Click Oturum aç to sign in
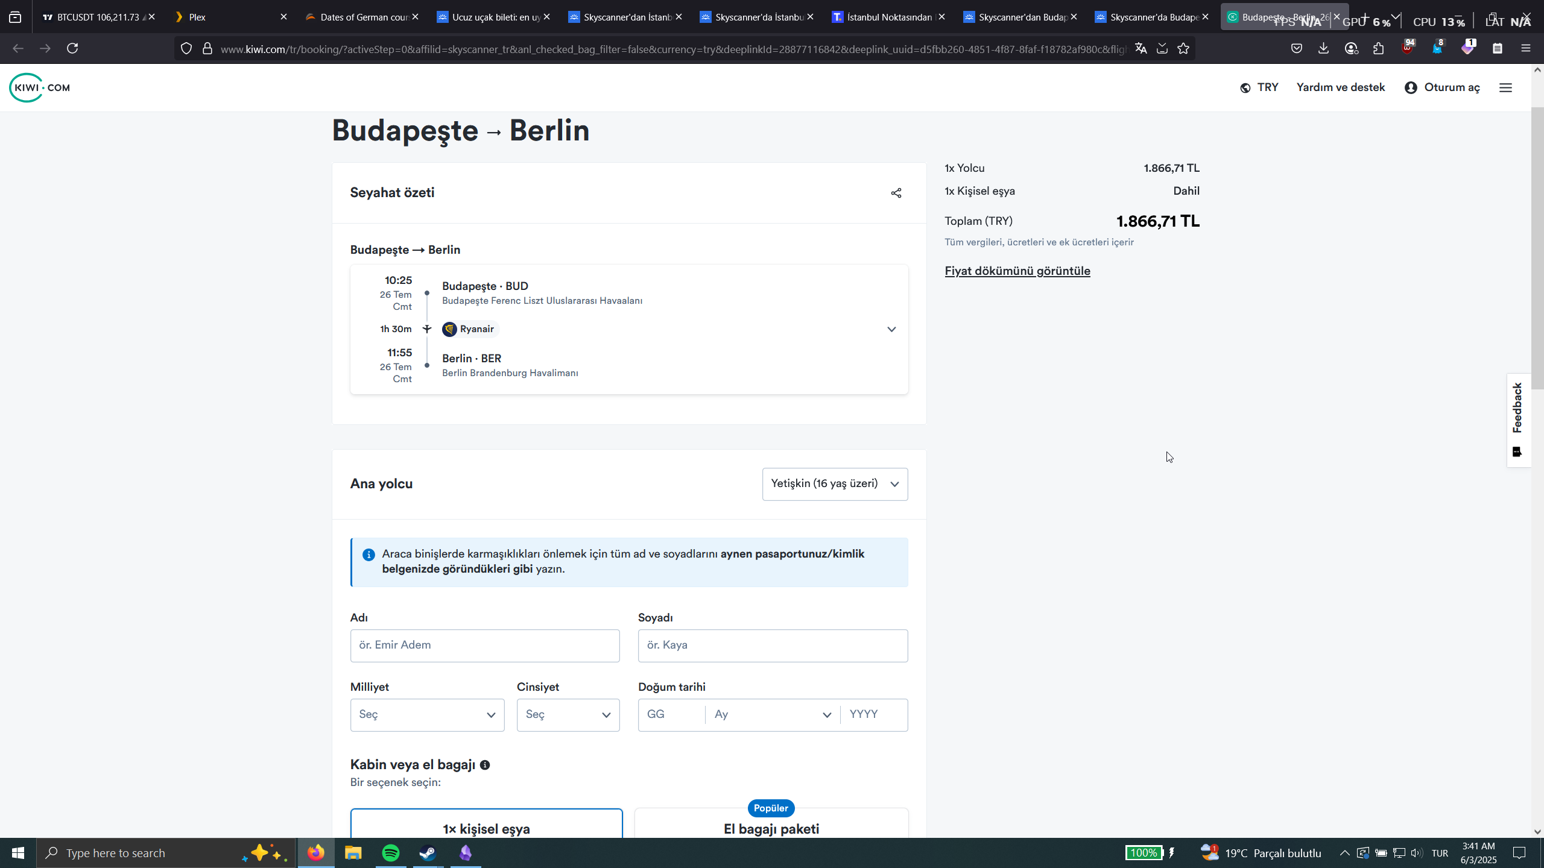The image size is (1544, 868). point(1442,88)
